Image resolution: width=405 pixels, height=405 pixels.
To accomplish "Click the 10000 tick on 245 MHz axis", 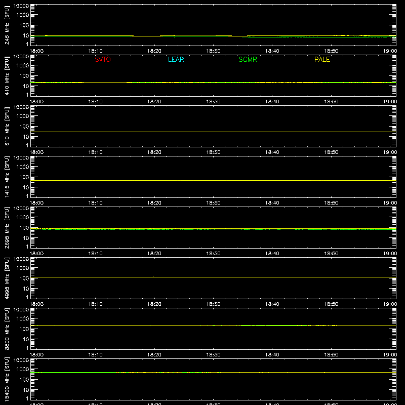I will (x=21, y=6).
